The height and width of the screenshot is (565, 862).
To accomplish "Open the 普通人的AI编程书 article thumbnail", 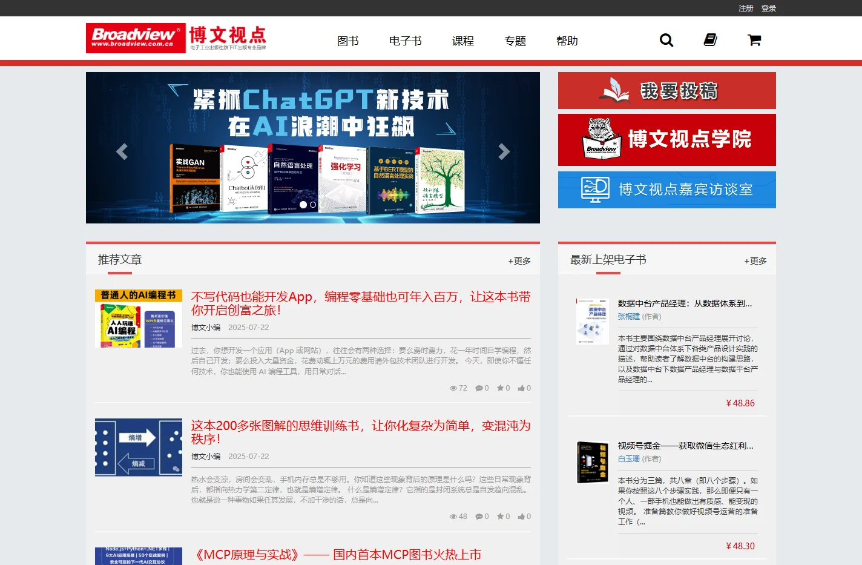I will click(x=139, y=319).
